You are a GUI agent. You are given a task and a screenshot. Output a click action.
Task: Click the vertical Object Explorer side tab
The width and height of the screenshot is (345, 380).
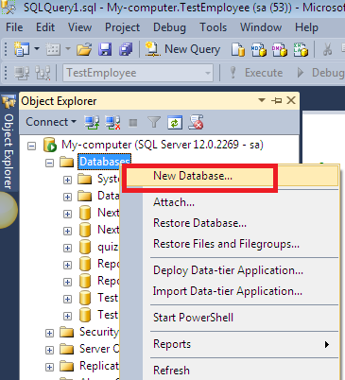(9, 151)
